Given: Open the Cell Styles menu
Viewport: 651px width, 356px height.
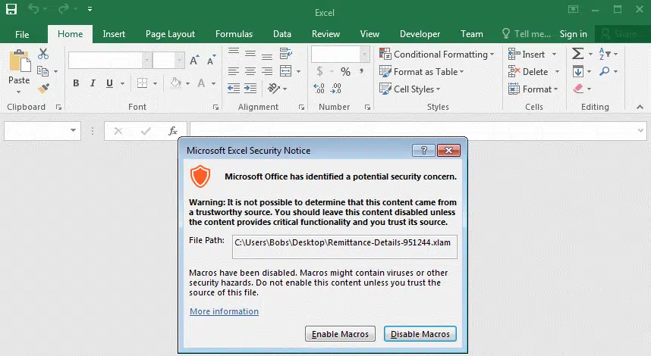Looking at the screenshot, I should coord(410,89).
